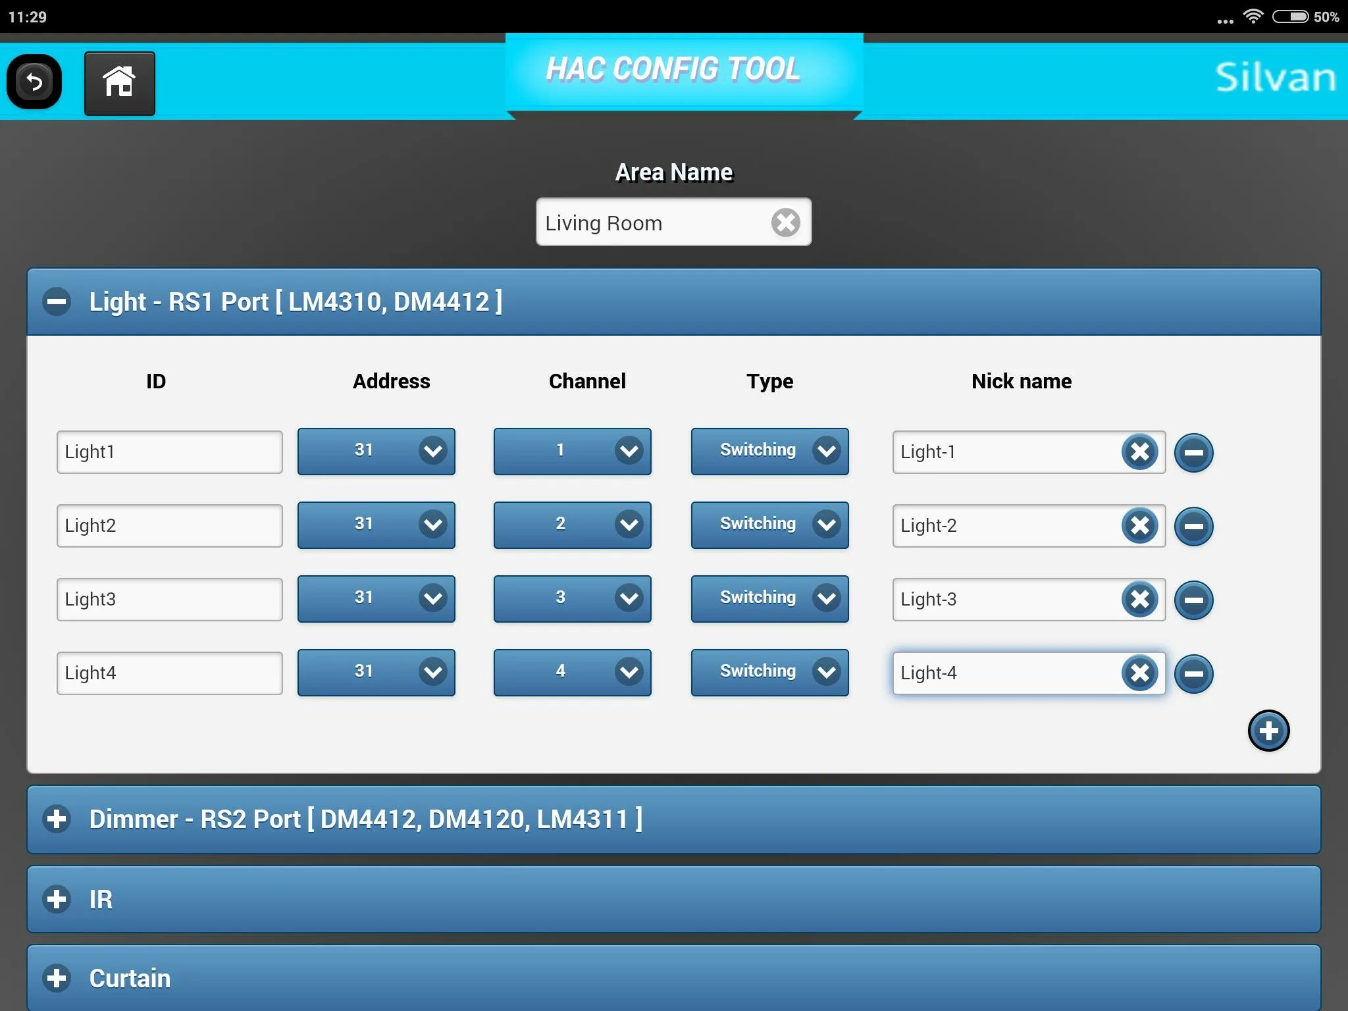
Task: Tap the back arrow icon
Action: (x=34, y=82)
